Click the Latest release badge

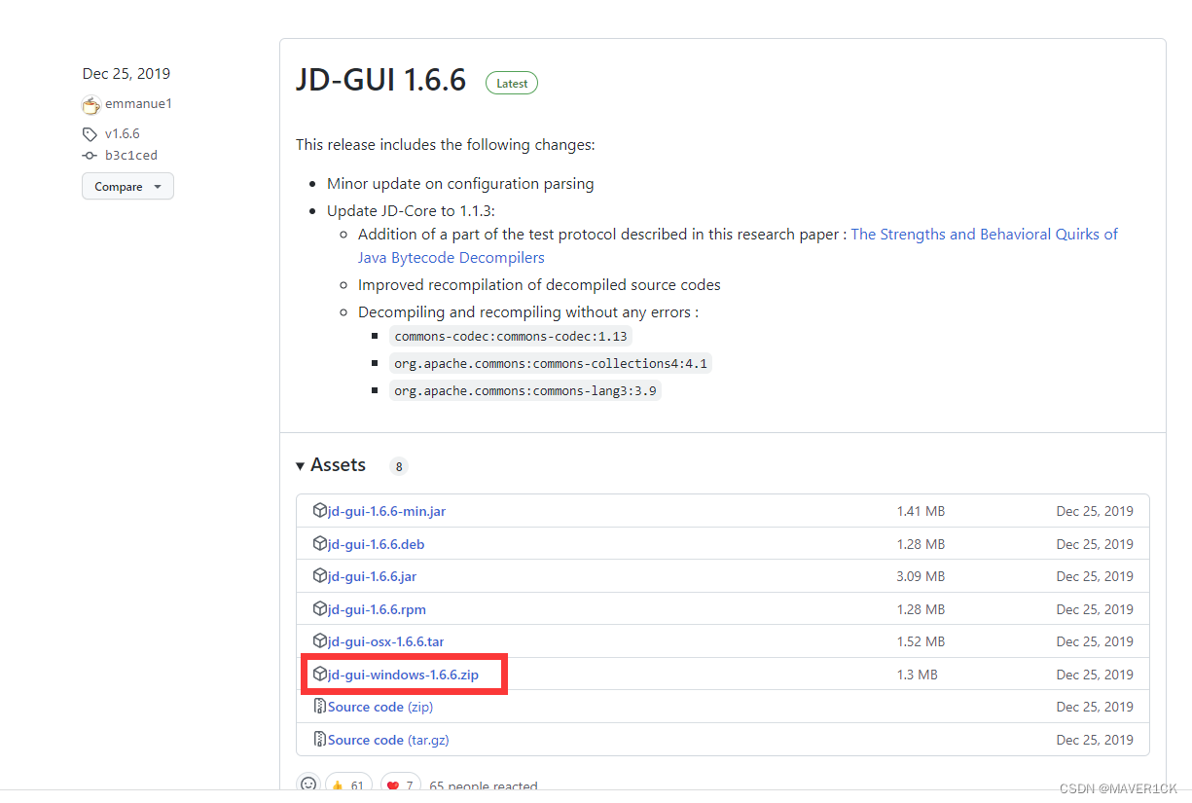tap(512, 84)
